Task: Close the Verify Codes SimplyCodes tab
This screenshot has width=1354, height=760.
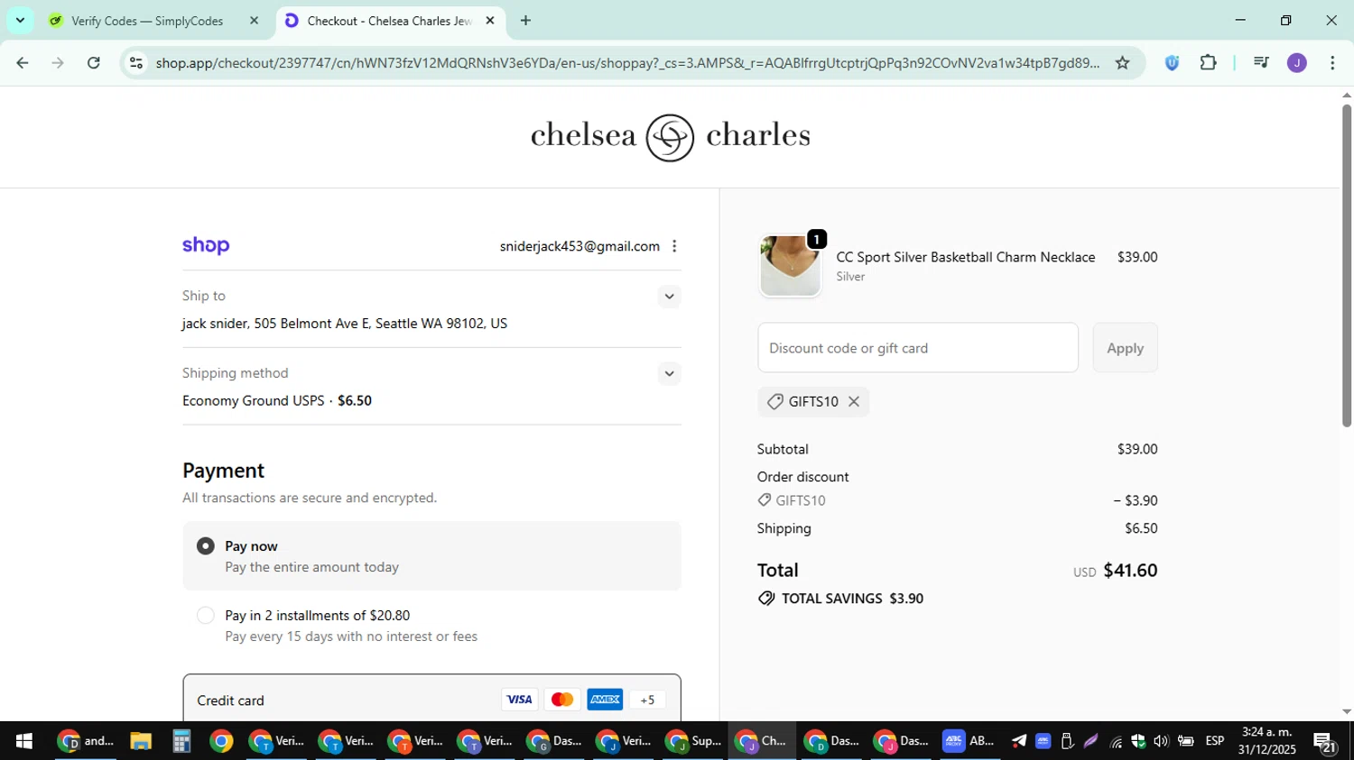Action: [x=254, y=20]
